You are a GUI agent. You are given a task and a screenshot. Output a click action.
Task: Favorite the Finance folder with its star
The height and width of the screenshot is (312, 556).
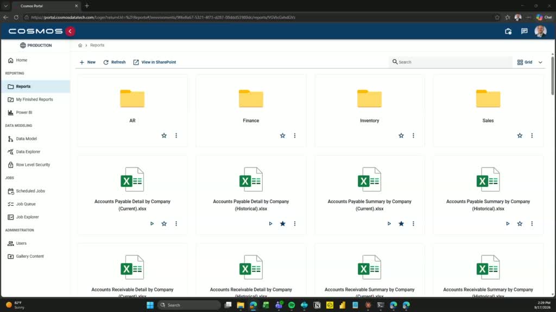tap(282, 135)
